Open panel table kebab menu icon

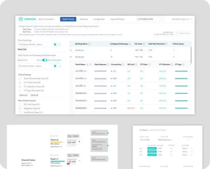point(190,65)
